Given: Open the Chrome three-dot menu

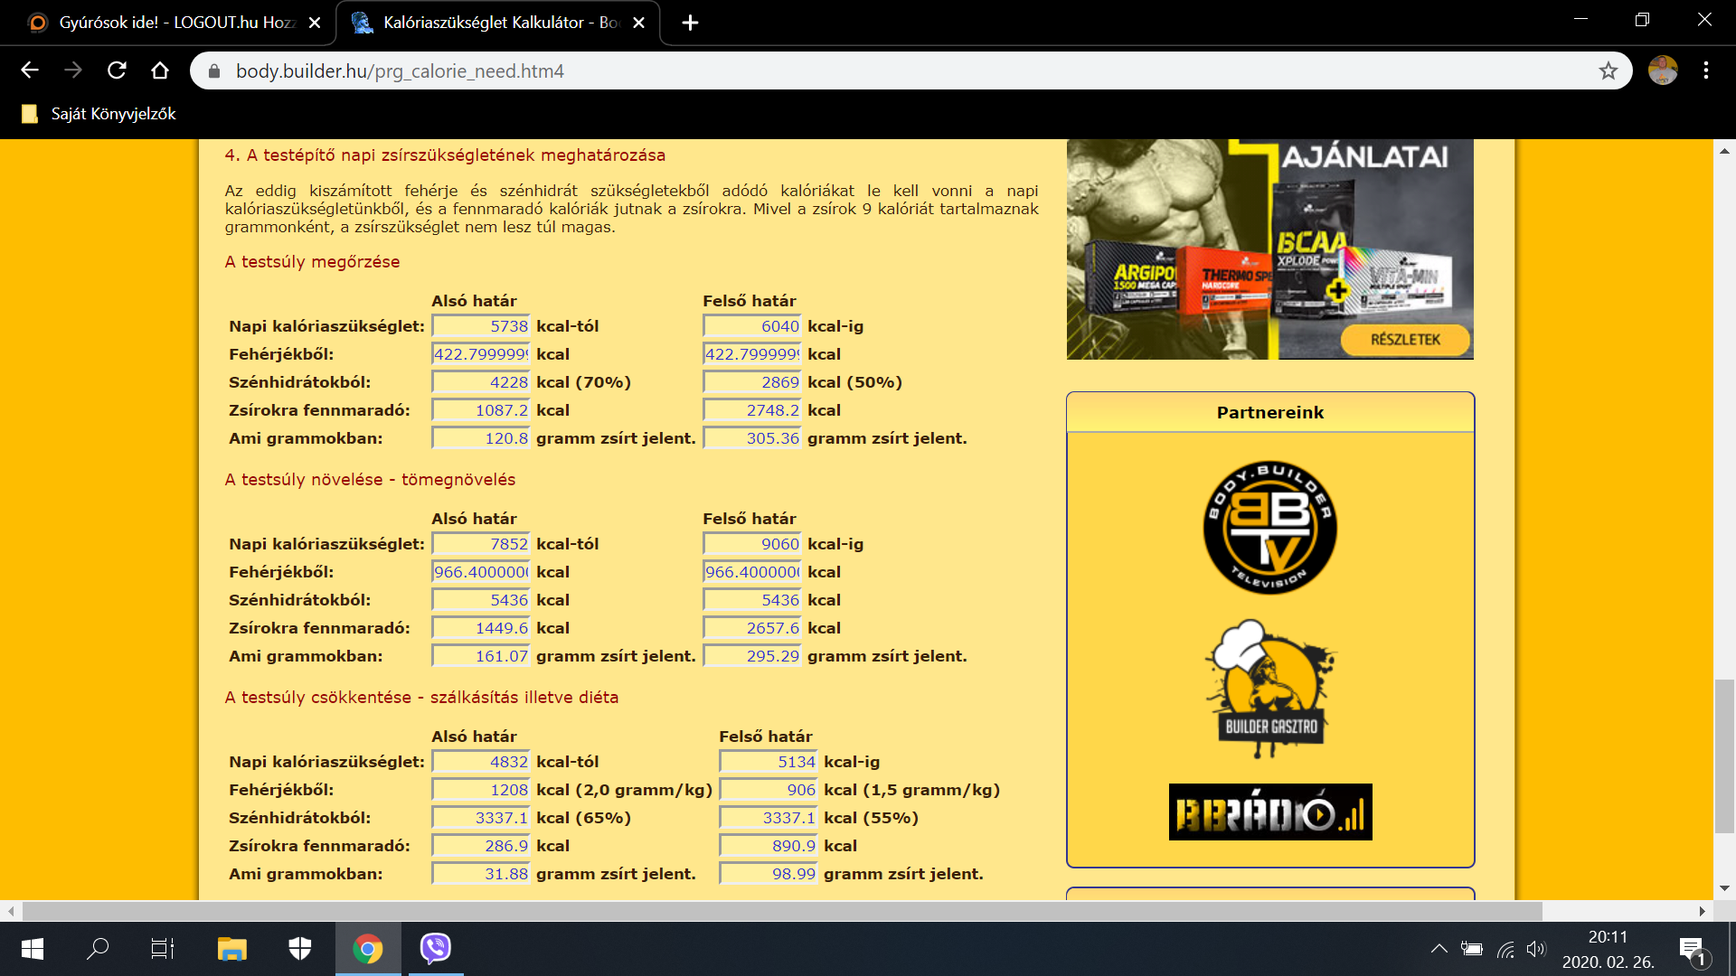Looking at the screenshot, I should tap(1705, 70).
